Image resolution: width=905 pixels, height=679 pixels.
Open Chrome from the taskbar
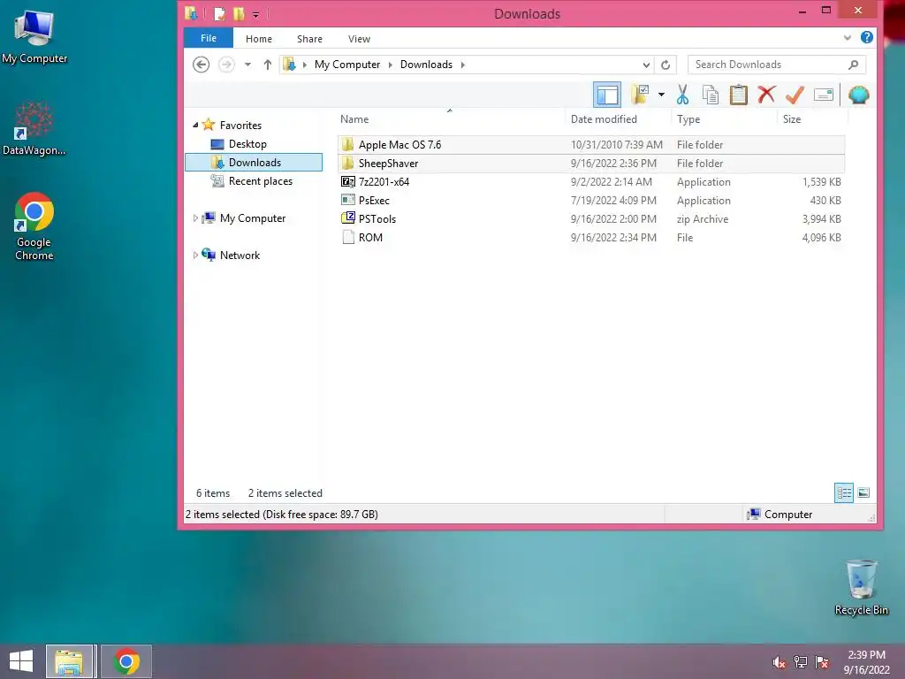point(126,661)
